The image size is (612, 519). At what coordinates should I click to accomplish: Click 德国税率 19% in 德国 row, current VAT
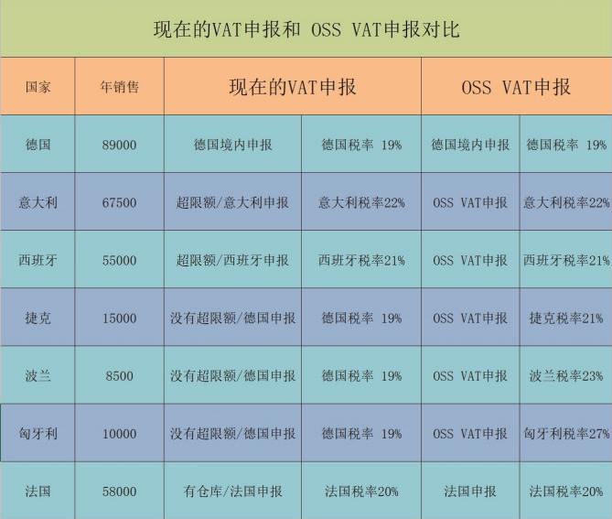[x=361, y=144]
